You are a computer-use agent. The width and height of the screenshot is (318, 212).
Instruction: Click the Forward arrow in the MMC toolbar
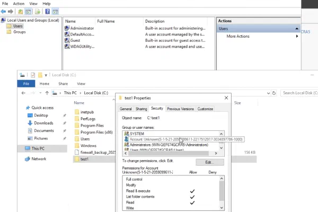tap(11, 12)
